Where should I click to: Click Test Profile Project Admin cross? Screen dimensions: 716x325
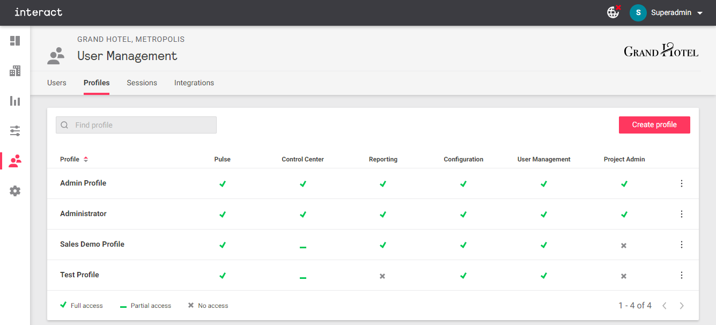point(624,276)
